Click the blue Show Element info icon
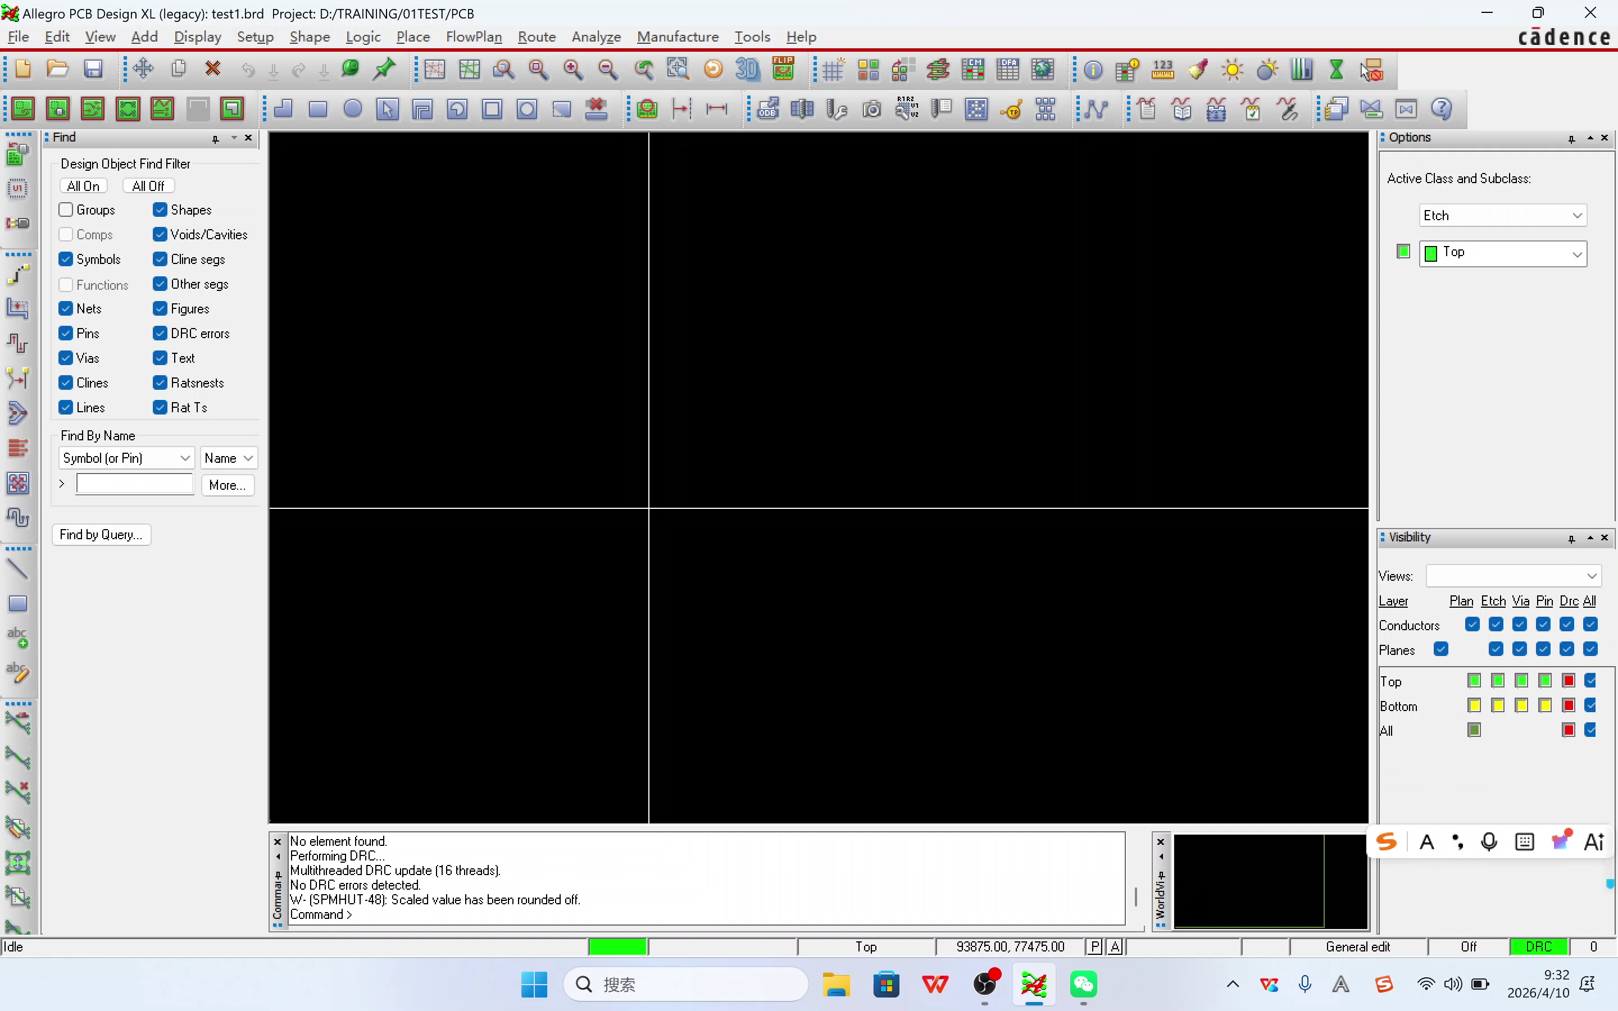 pos(1093,69)
